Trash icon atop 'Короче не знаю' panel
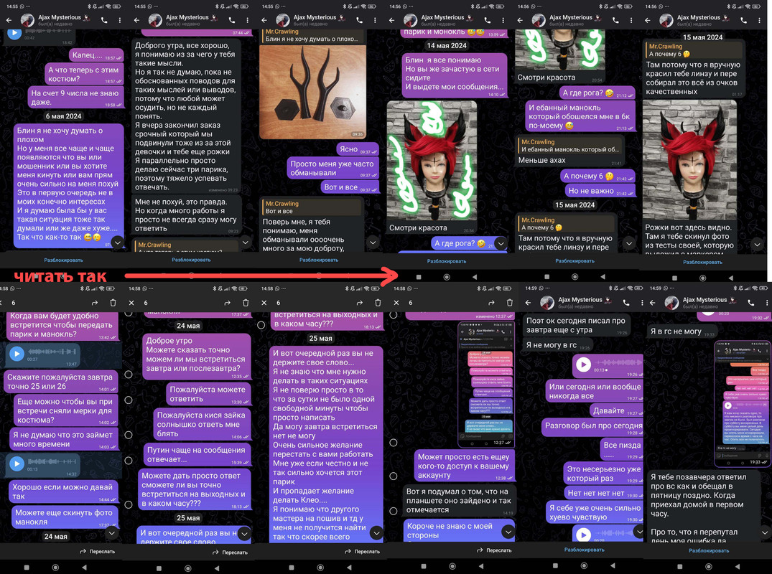The height and width of the screenshot is (574, 772). 510,303
